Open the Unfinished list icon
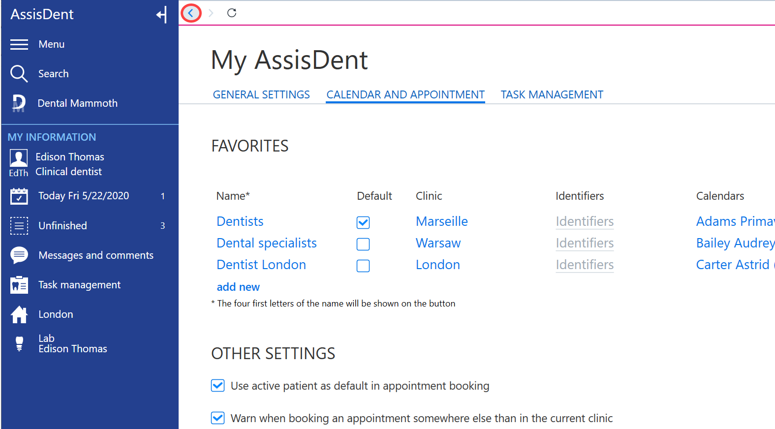Screen dimensions: 775x429 pyautogui.click(x=19, y=226)
